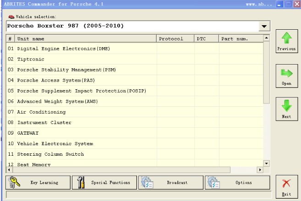Click the horizontal scroll right arrow
Image resolution: width=301 pixels, height=201 pixels.
coord(260,170)
